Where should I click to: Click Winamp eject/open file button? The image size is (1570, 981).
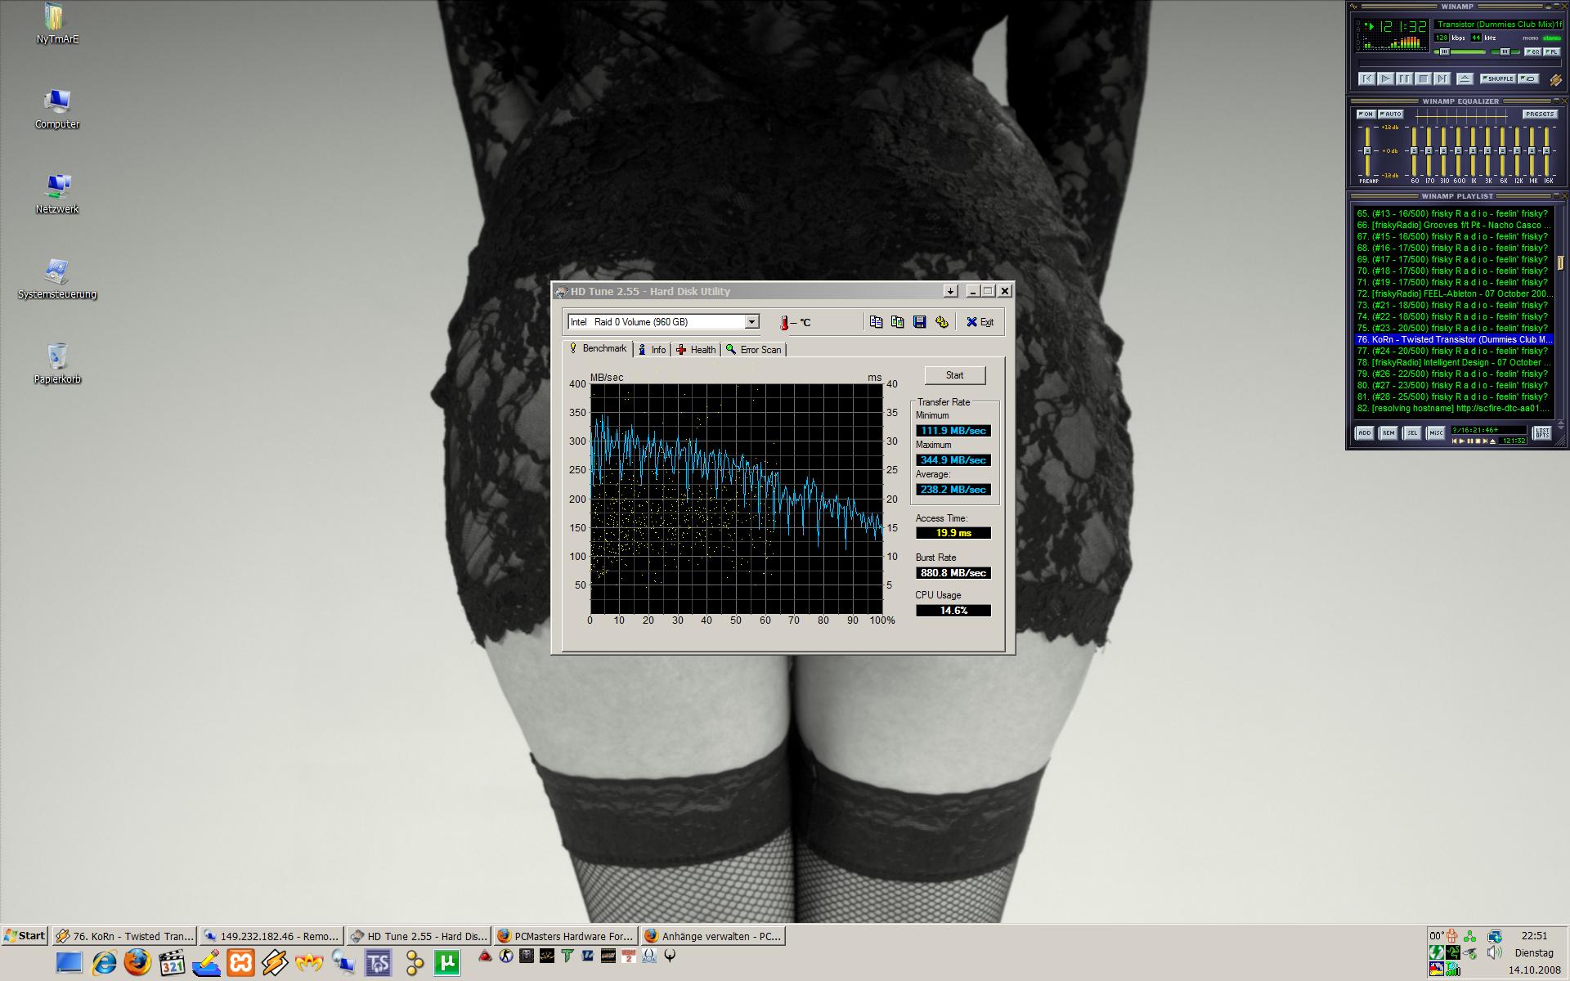[1465, 79]
